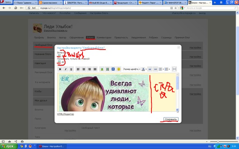Insert video with the film strip icon

pos(107,69)
